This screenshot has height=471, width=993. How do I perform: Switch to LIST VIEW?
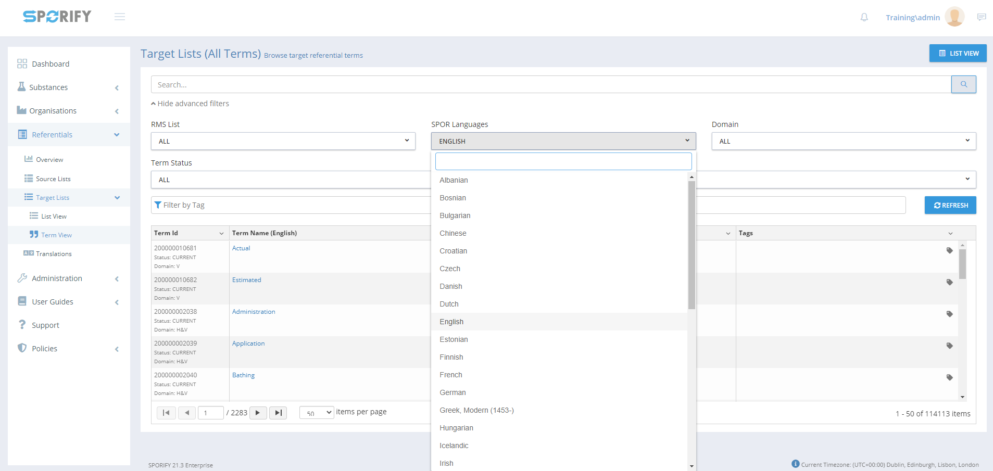pos(958,53)
